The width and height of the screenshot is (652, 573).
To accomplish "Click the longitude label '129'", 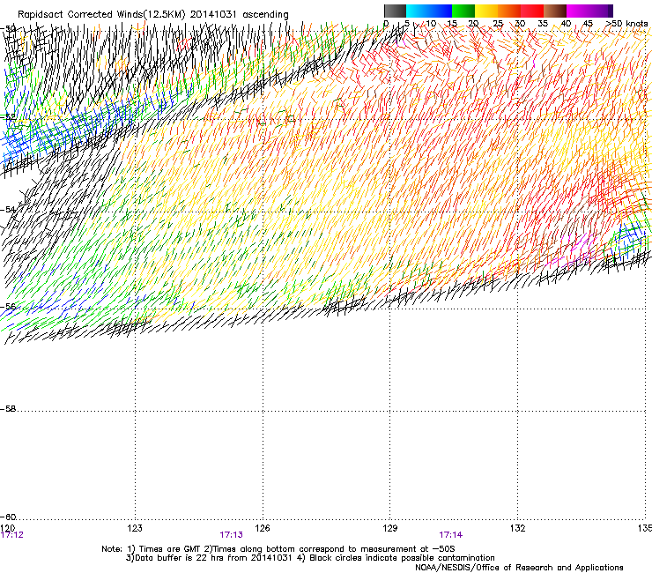I will click(390, 528).
